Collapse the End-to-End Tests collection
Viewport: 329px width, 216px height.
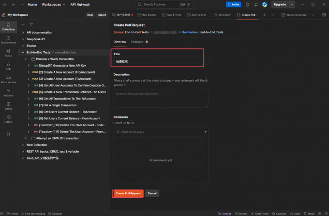[x=23, y=52]
